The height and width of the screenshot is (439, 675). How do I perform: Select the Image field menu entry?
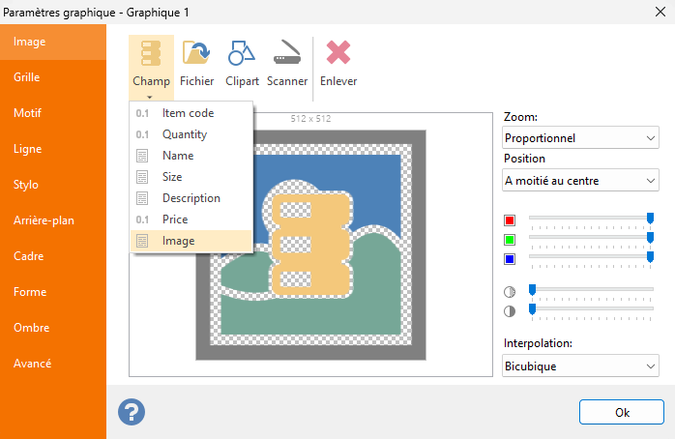tap(191, 241)
